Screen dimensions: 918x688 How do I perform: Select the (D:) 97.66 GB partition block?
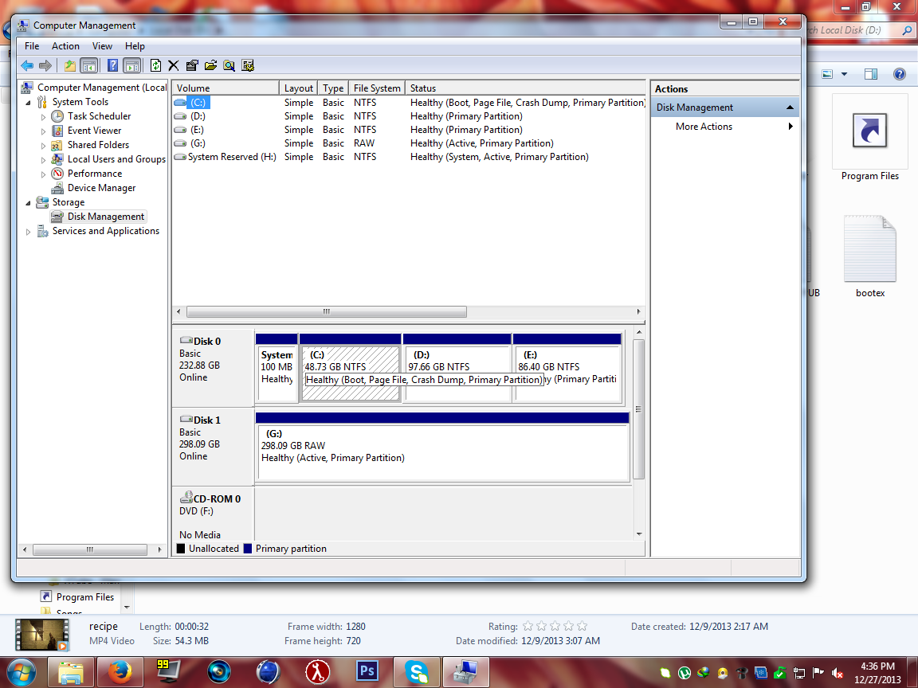pyautogui.click(x=457, y=373)
